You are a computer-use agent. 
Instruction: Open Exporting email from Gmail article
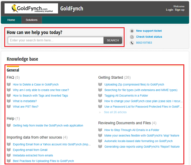pyautogui.click(x=30, y=150)
